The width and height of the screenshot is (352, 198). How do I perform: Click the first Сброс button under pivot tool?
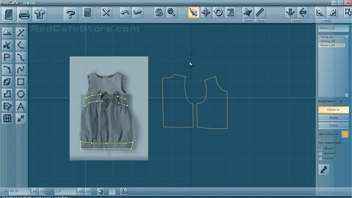(x=248, y=21)
